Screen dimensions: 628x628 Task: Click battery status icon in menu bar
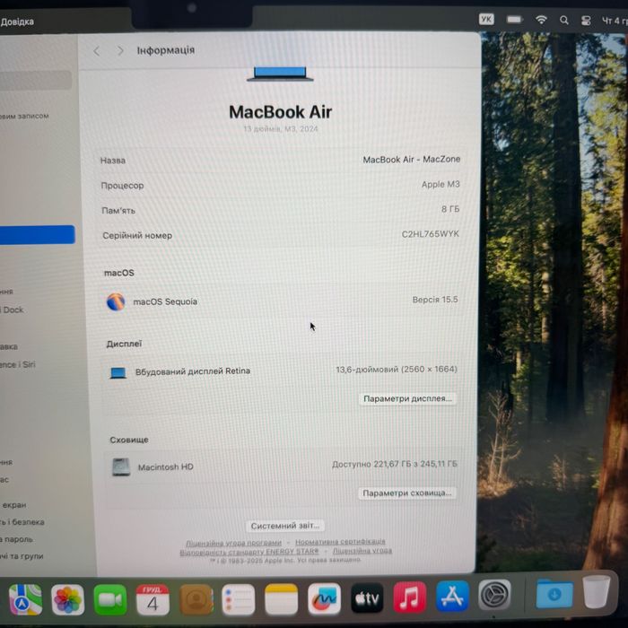point(514,19)
